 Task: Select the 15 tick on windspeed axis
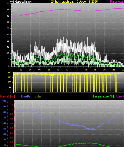(x=8, y=47)
